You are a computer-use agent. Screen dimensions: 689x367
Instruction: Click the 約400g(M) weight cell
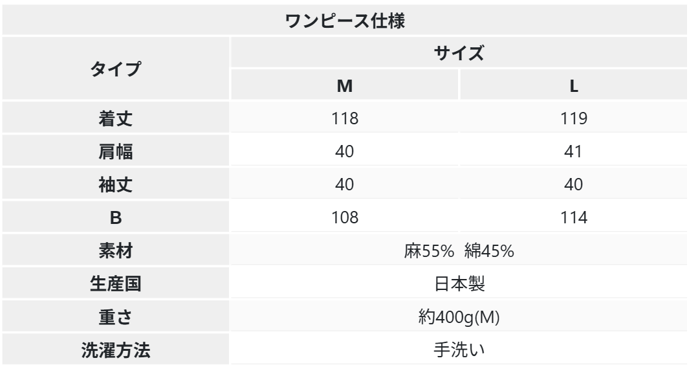coord(459,317)
